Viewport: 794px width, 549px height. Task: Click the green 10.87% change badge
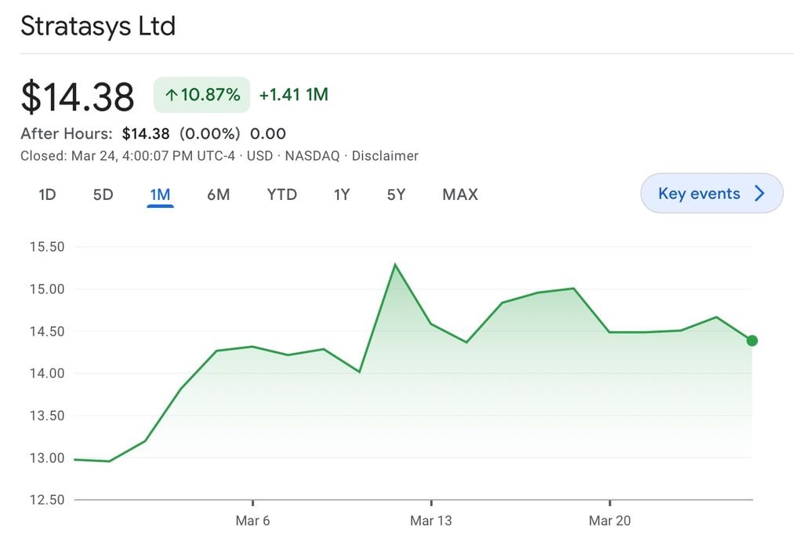(x=201, y=95)
